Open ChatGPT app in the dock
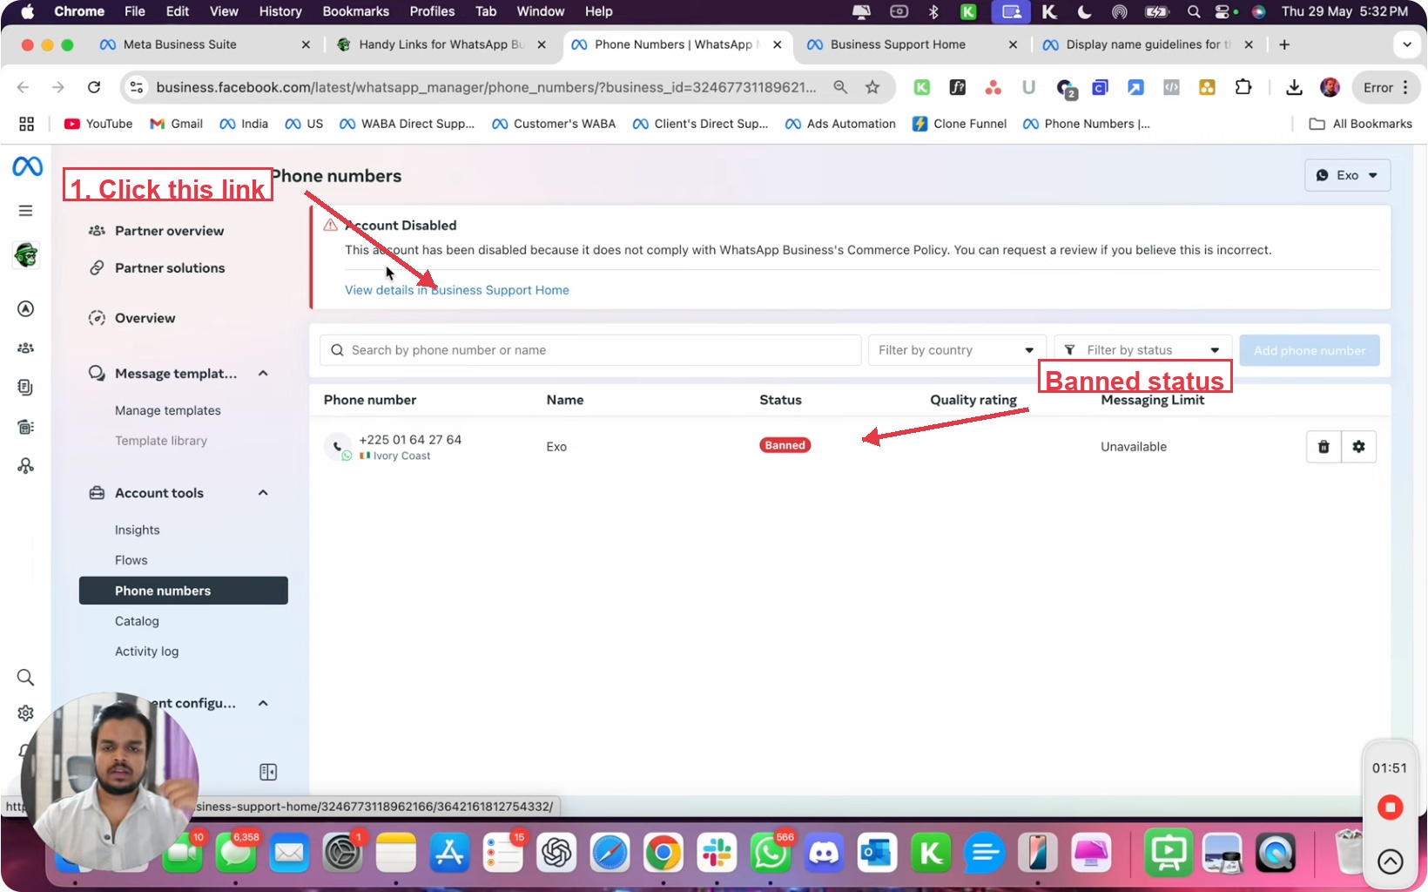 pyautogui.click(x=556, y=853)
